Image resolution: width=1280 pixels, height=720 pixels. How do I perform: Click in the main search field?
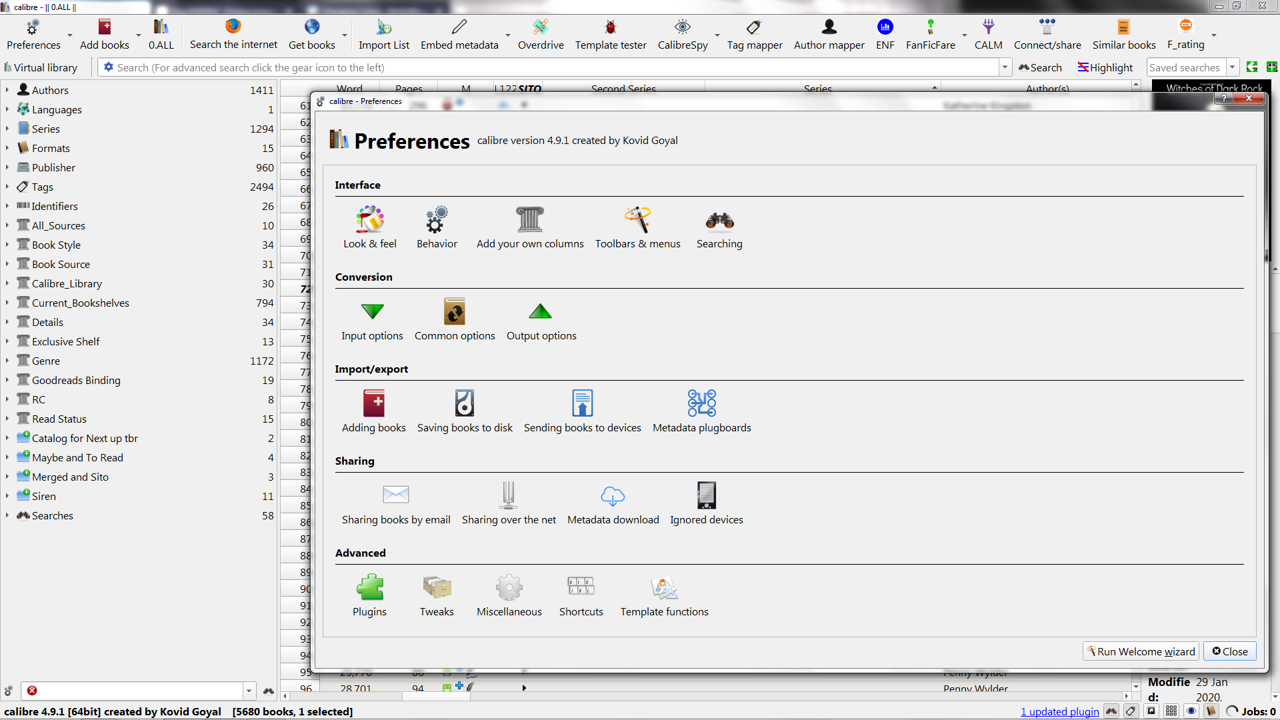tap(553, 67)
